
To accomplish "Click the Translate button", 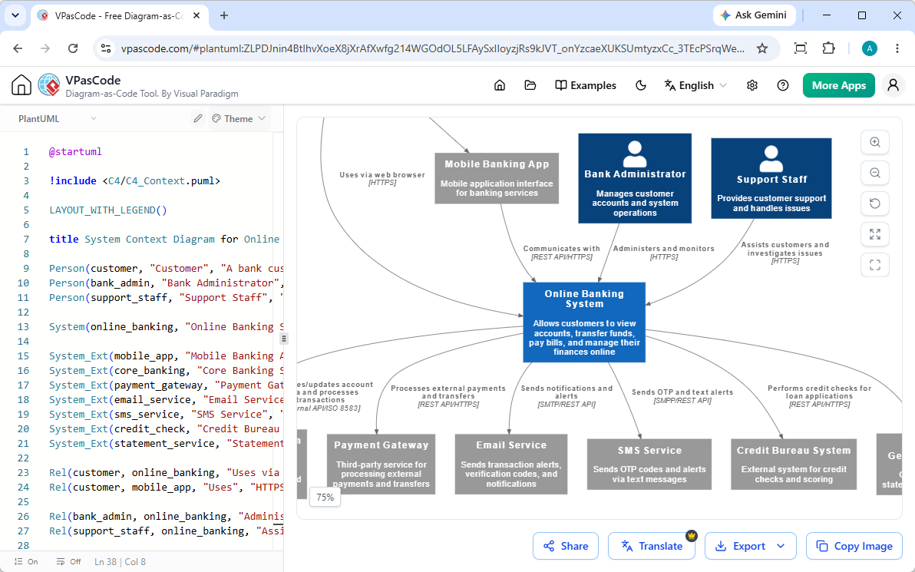I will tap(651, 546).
